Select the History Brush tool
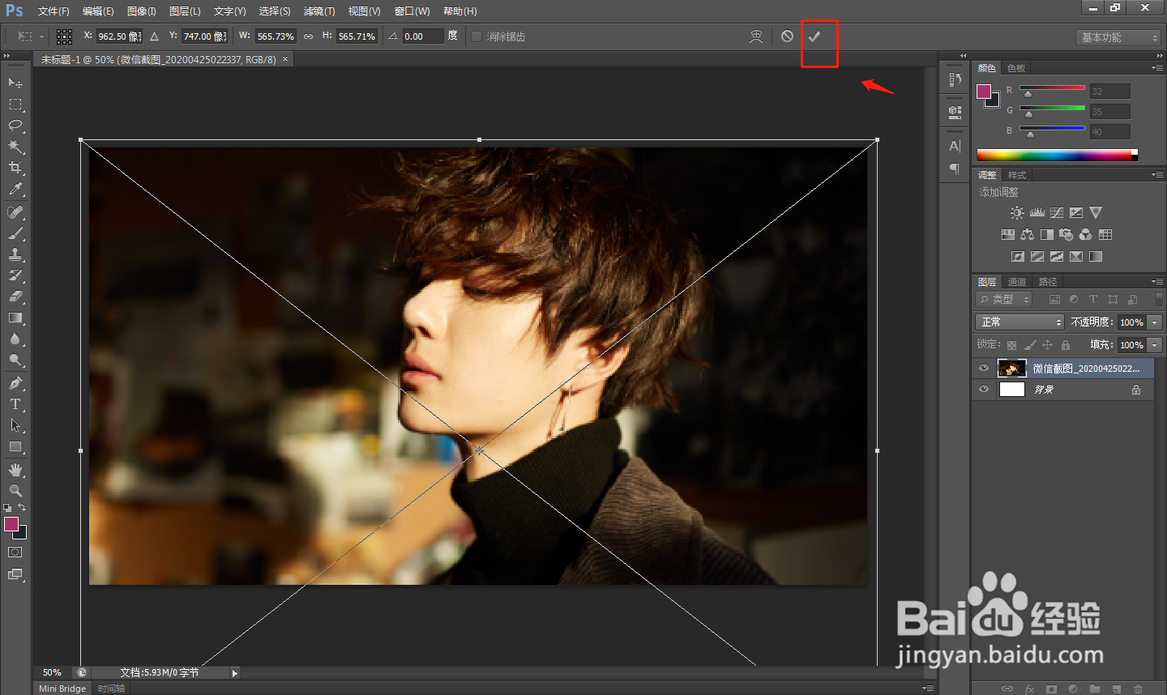 (15, 275)
